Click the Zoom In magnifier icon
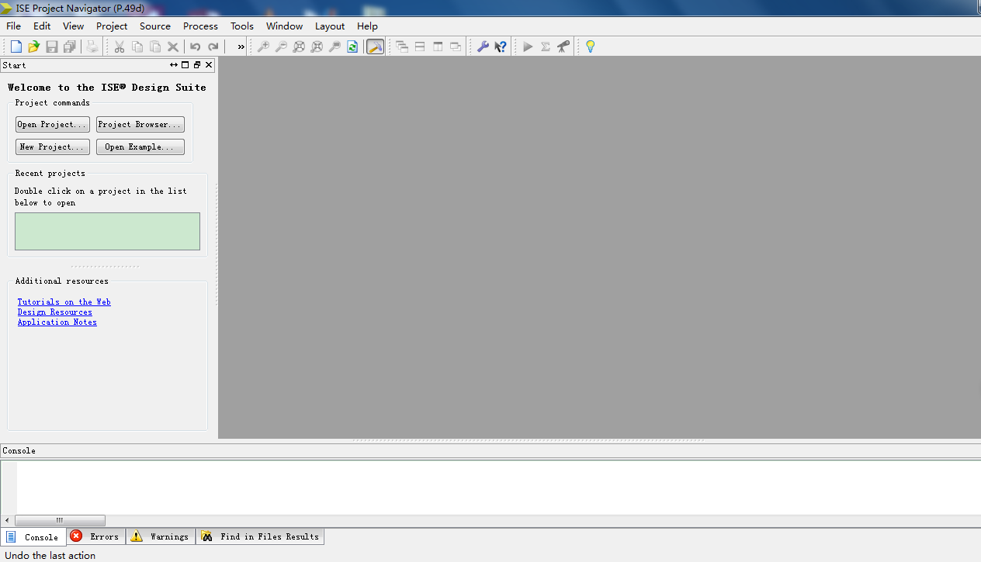Image resolution: width=981 pixels, height=562 pixels. coord(263,47)
